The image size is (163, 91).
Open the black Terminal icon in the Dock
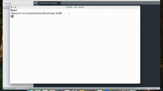[x=60, y=90]
